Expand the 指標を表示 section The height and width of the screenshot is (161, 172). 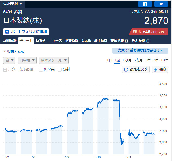[14, 51]
